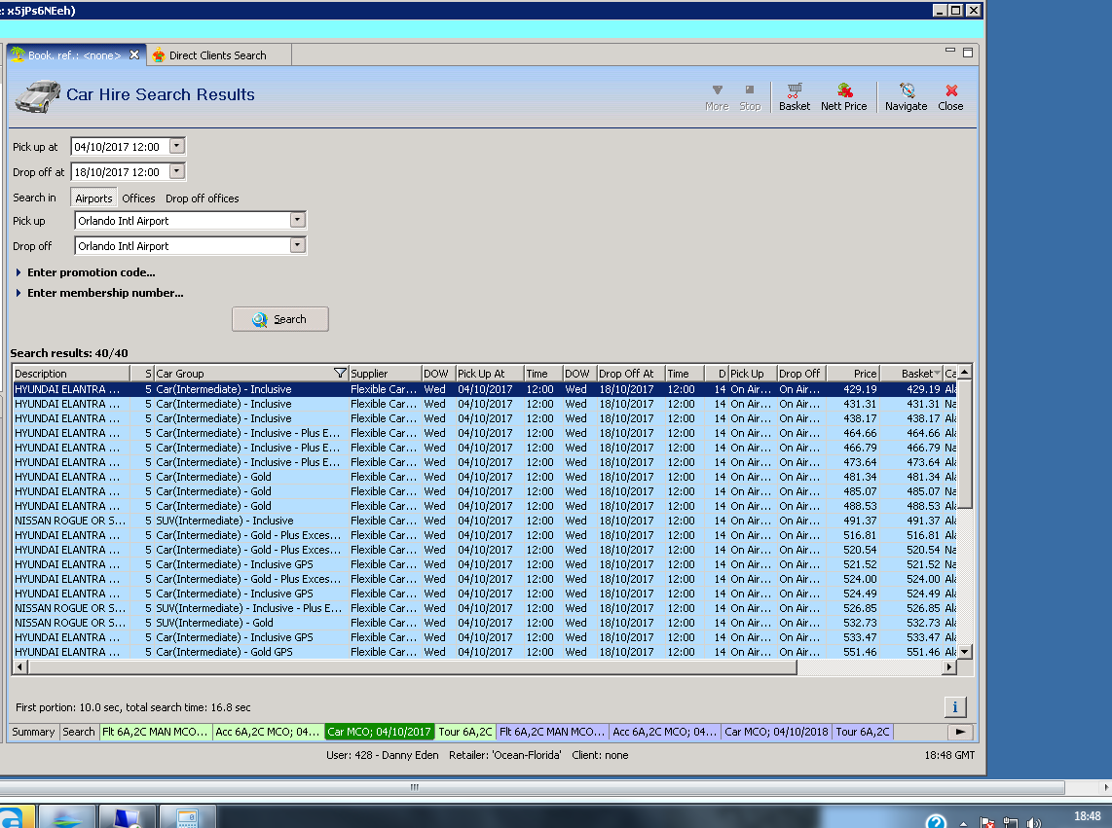Select the Airports search option

tap(93, 198)
